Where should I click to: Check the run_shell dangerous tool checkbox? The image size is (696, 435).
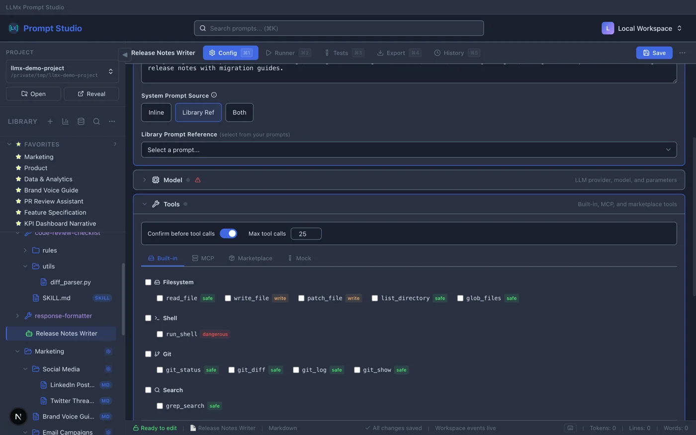[x=160, y=334]
